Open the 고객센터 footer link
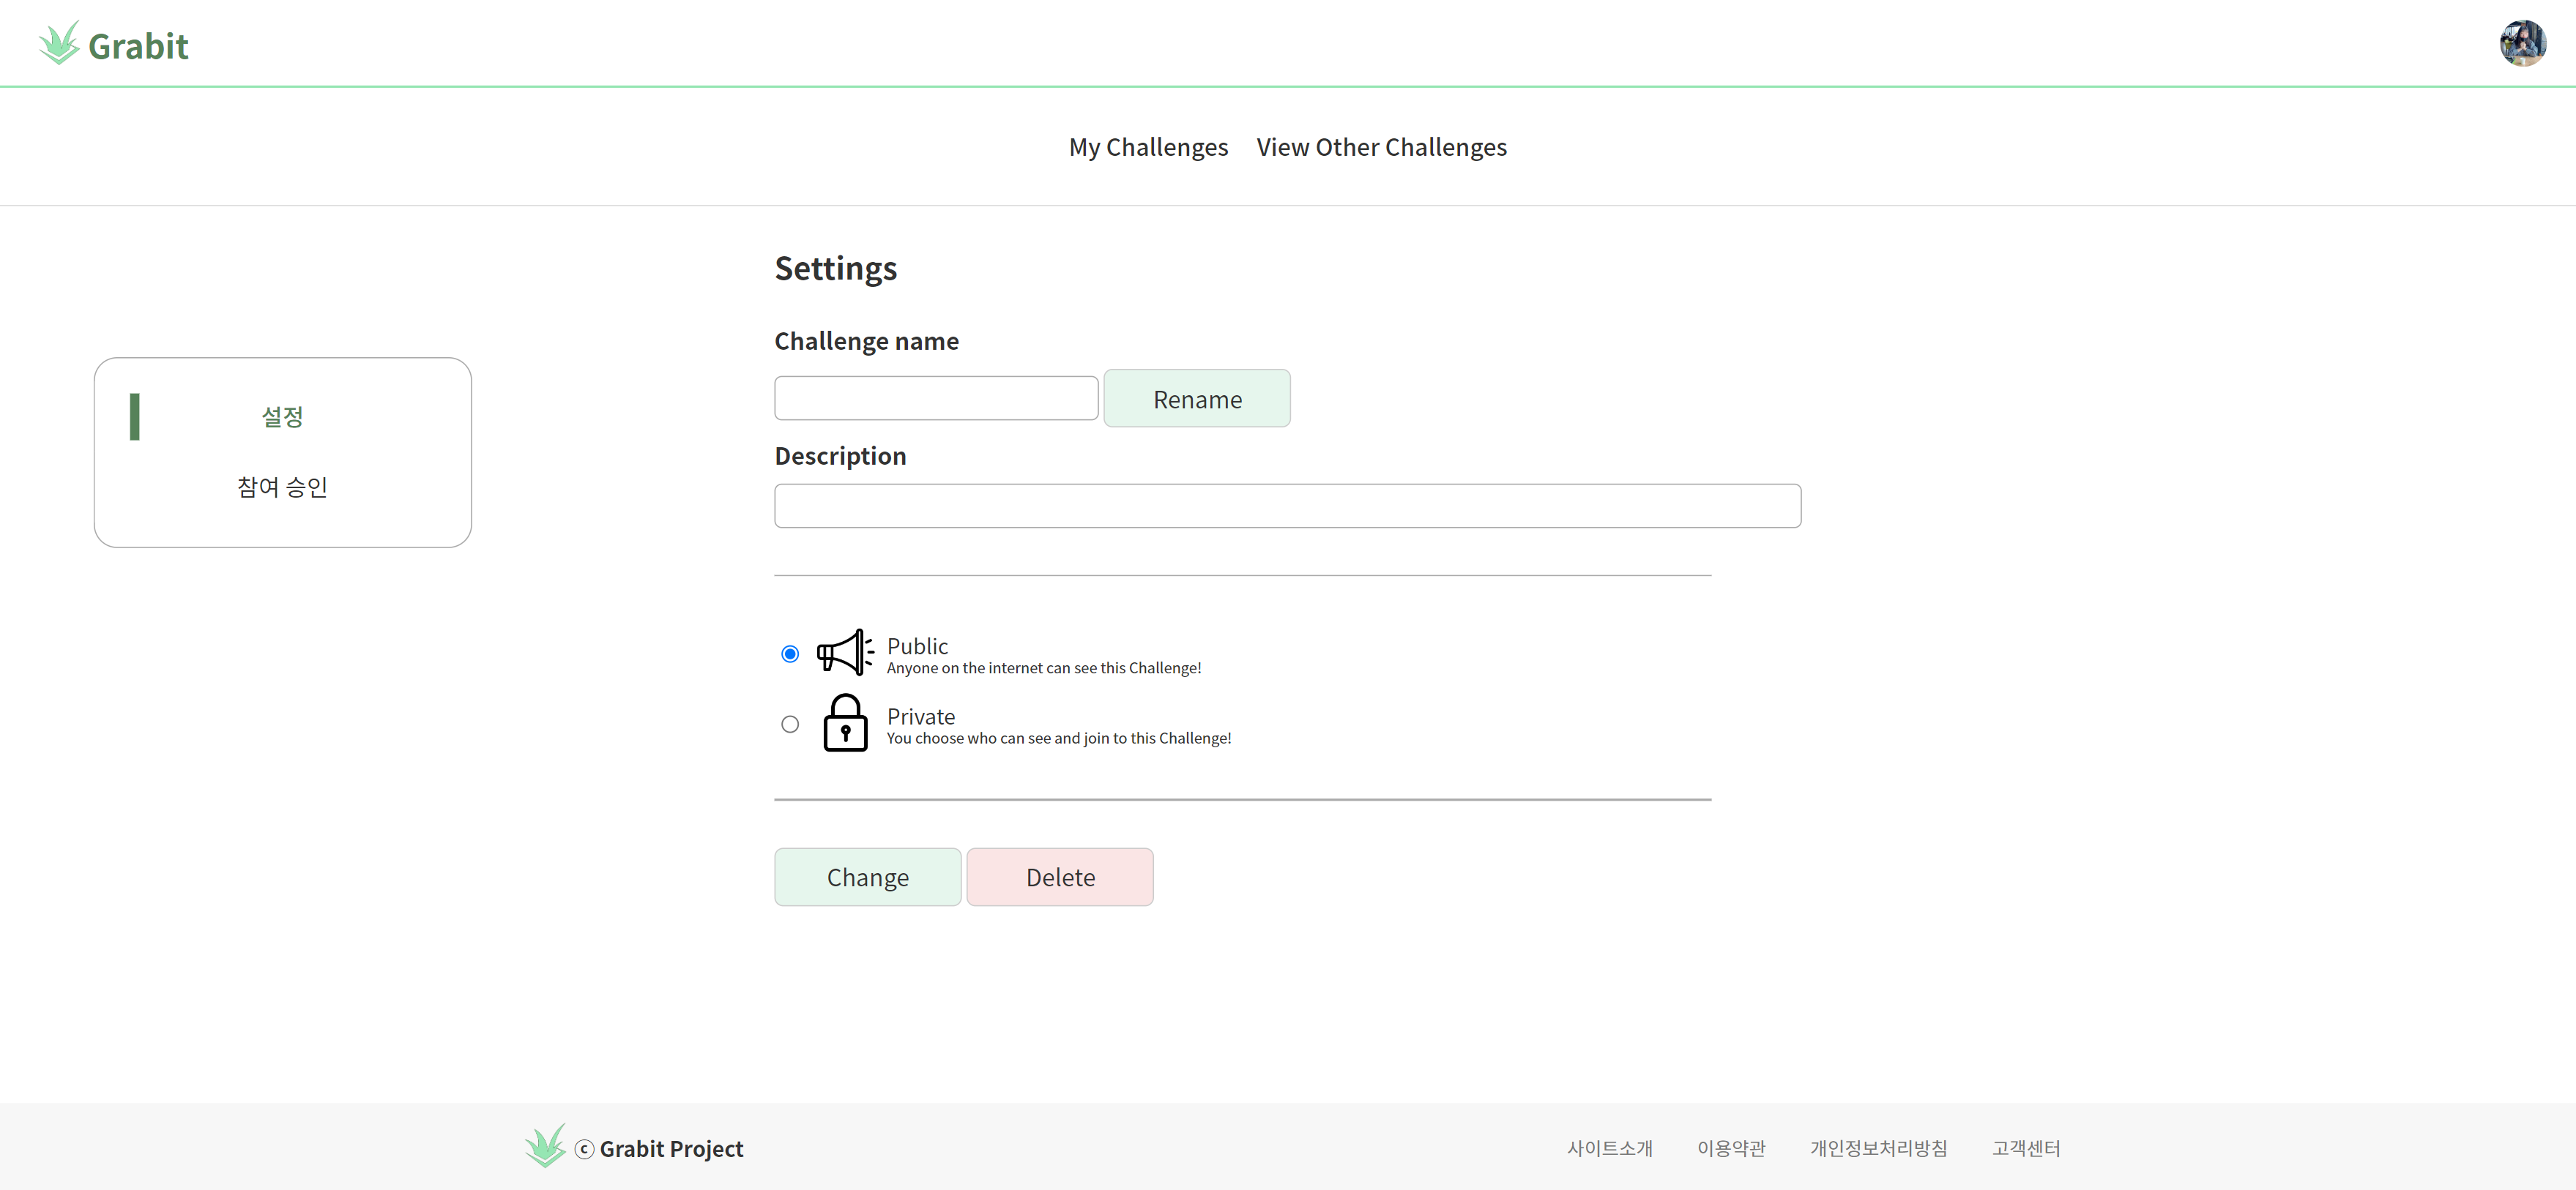This screenshot has width=2576, height=1190. [2025, 1148]
